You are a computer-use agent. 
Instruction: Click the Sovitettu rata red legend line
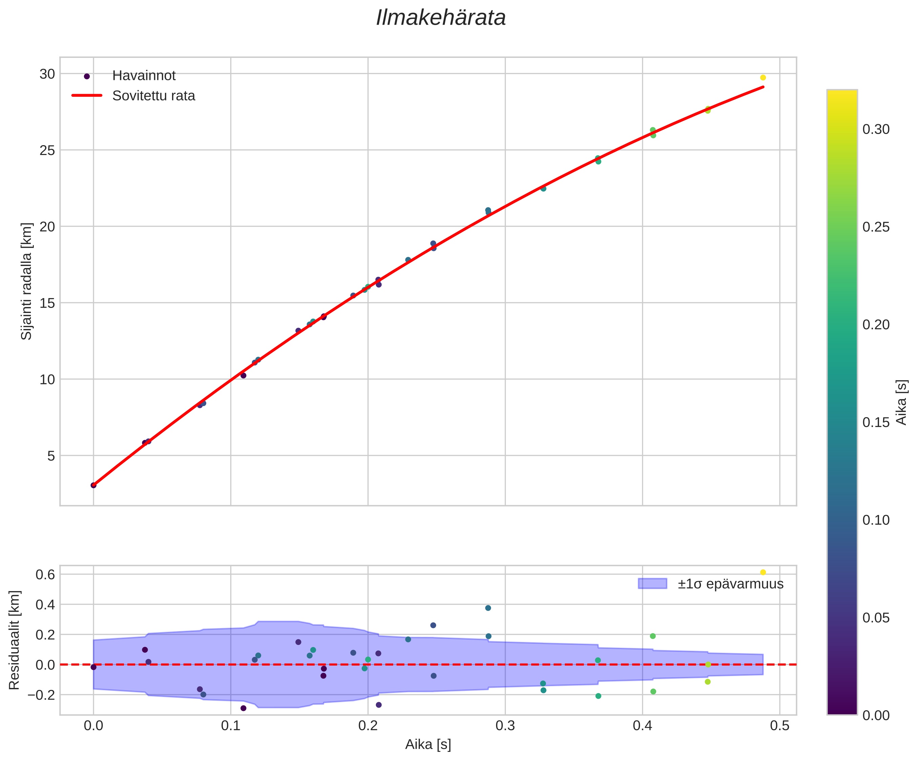click(x=86, y=95)
